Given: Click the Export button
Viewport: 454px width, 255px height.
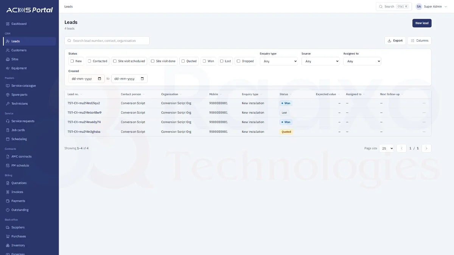Looking at the screenshot, I should click(395, 41).
